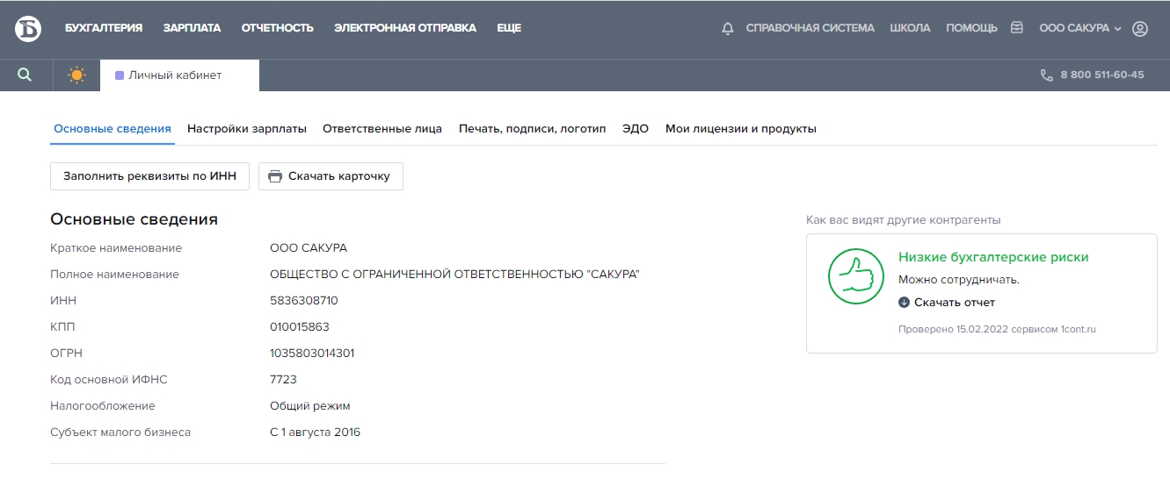Click Низкие бухгалтерские риски heading

[x=993, y=257]
